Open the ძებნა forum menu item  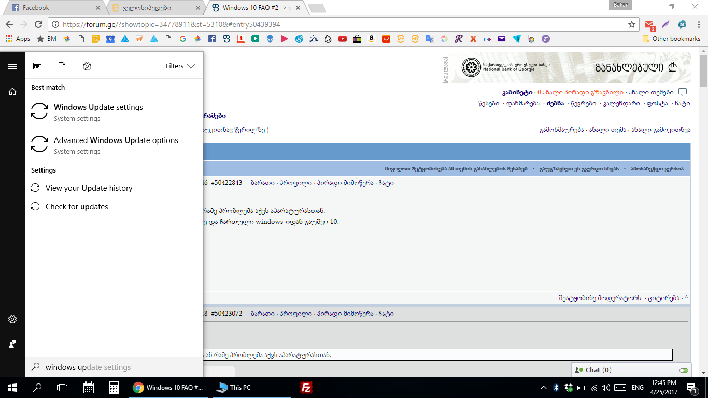click(x=555, y=103)
